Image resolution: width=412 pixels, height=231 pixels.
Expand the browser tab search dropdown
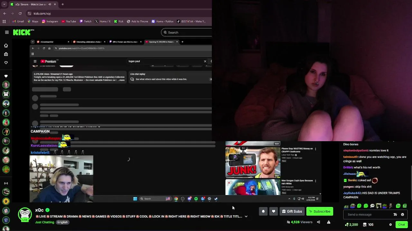4,4
